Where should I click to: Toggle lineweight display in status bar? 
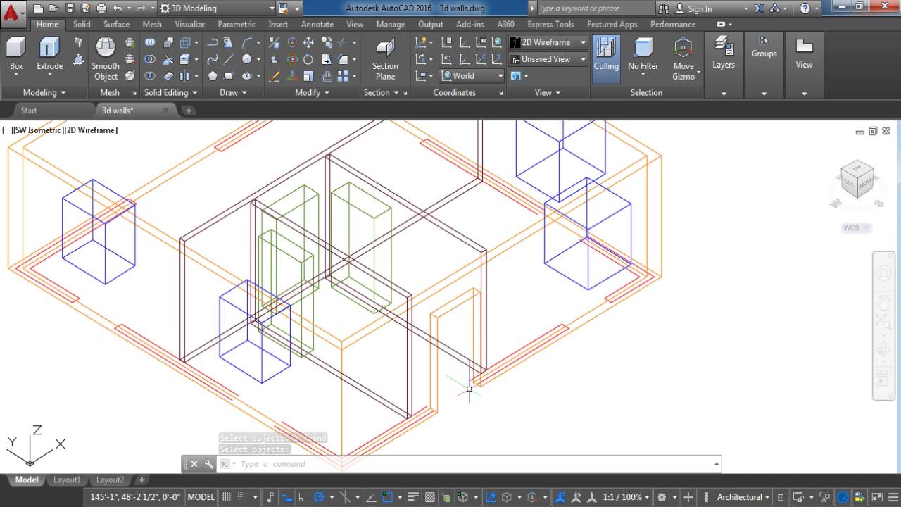[414, 497]
